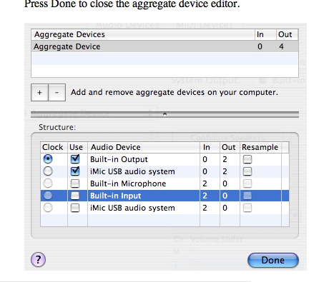The image size is (329, 282).
Task: Select the Aggregate Device list row
Action: (x=164, y=46)
